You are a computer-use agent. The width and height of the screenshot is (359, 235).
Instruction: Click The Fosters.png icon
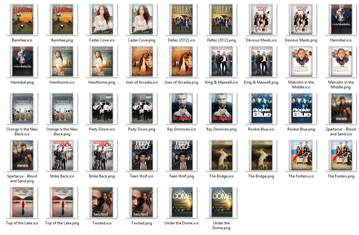(340, 155)
